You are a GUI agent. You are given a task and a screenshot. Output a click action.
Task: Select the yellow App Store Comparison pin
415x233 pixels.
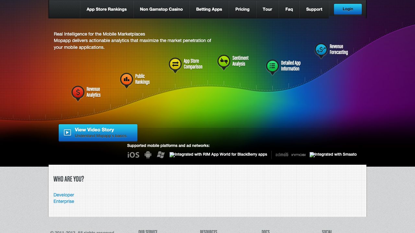pos(175,64)
